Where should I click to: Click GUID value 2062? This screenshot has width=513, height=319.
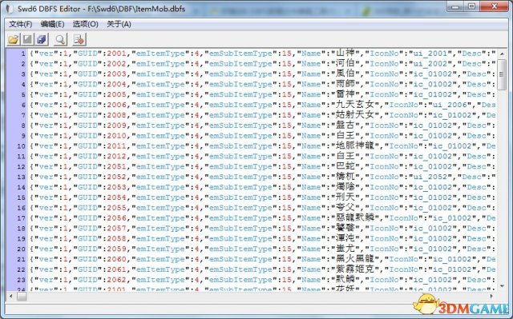click(116, 280)
